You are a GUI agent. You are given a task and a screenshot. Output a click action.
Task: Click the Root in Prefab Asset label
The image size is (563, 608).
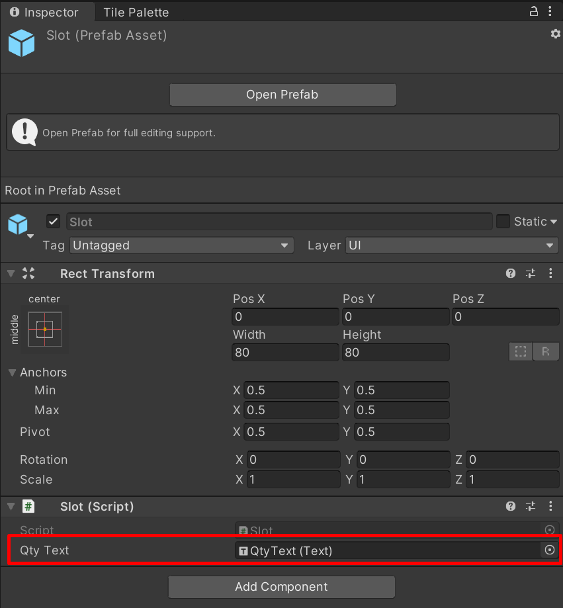point(62,191)
